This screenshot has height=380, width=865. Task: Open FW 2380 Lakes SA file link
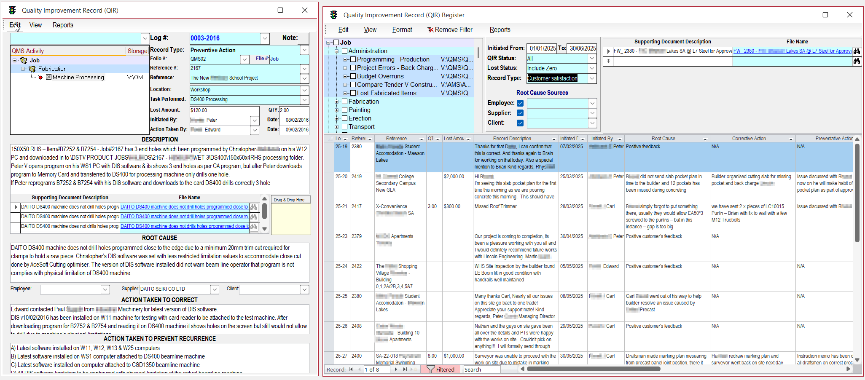[x=792, y=51]
